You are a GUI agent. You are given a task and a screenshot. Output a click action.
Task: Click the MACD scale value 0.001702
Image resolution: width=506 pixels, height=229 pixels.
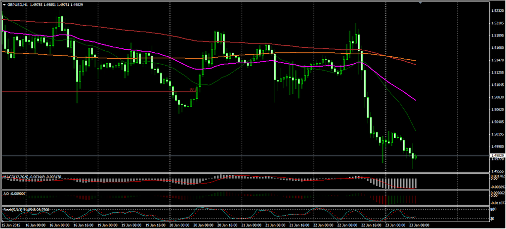(497, 176)
